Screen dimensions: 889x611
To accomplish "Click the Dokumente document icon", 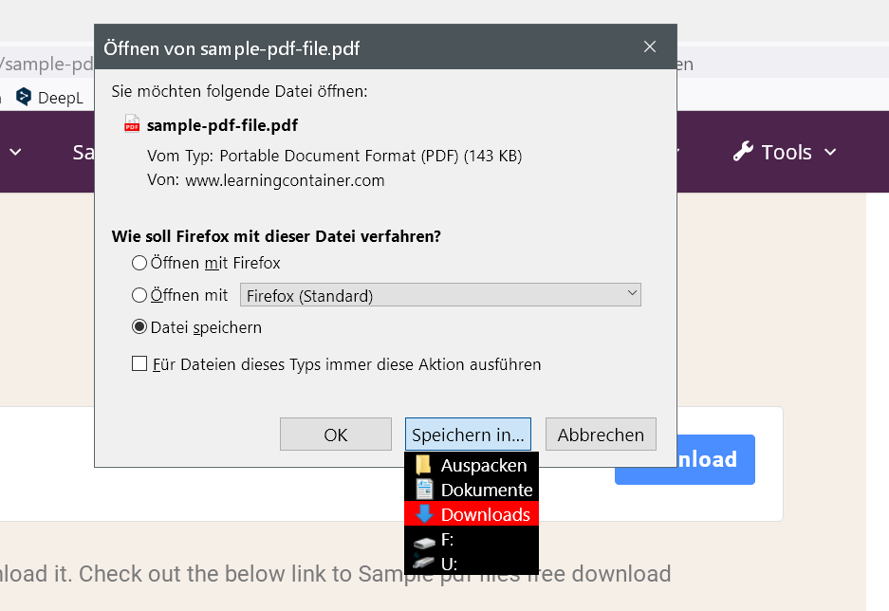I will click(x=424, y=490).
